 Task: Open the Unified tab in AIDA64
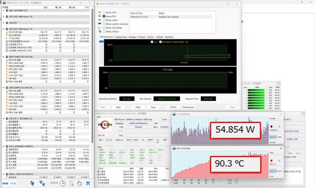[159, 37]
